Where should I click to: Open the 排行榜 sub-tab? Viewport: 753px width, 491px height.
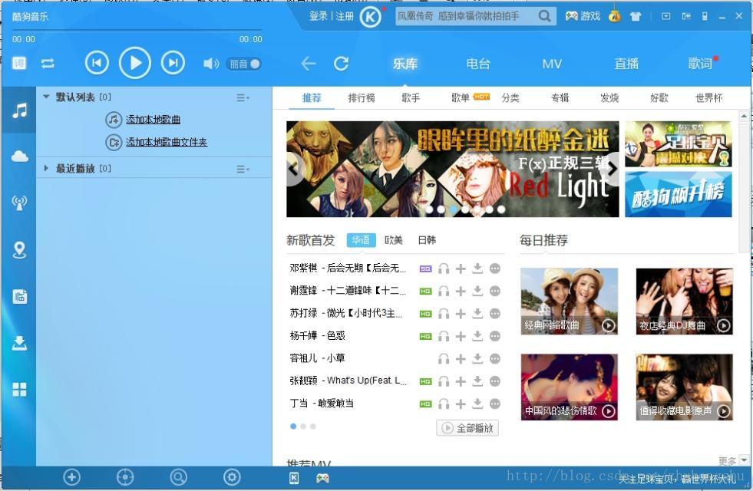(x=361, y=98)
